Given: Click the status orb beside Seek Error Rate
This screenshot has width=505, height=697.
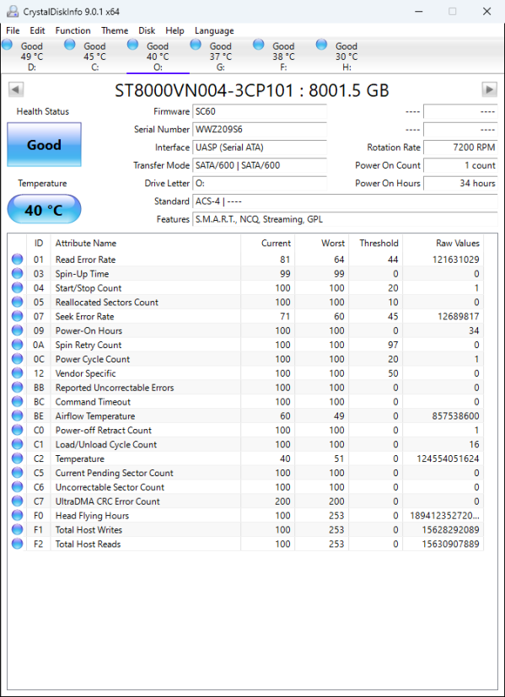Looking at the screenshot, I should click(x=18, y=316).
